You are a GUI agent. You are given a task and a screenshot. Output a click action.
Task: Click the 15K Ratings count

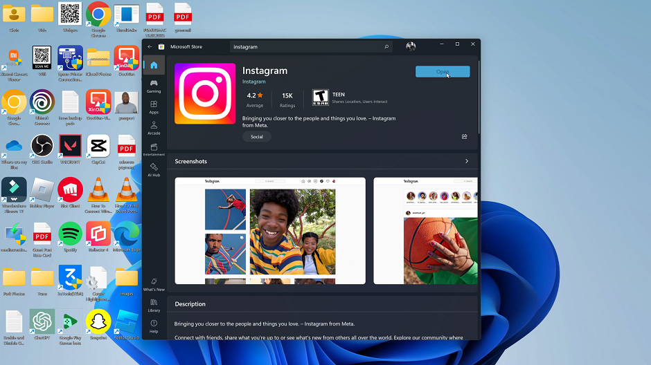coord(287,100)
